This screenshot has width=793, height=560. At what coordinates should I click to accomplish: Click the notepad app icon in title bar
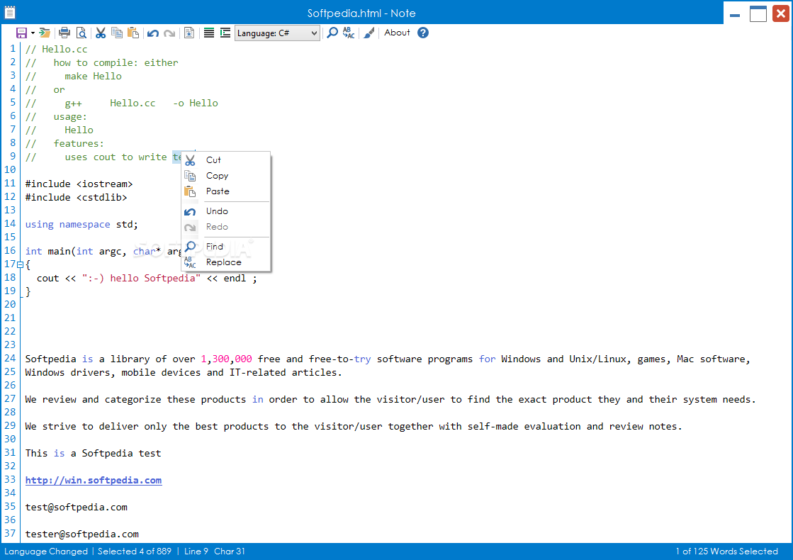click(10, 12)
